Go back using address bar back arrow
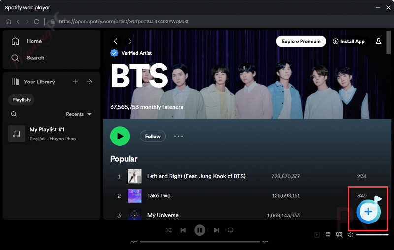394x250 pixels. tap(18, 22)
